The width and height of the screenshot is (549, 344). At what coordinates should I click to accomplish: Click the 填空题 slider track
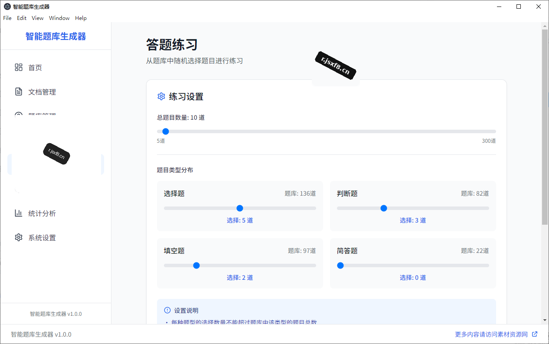click(240, 265)
